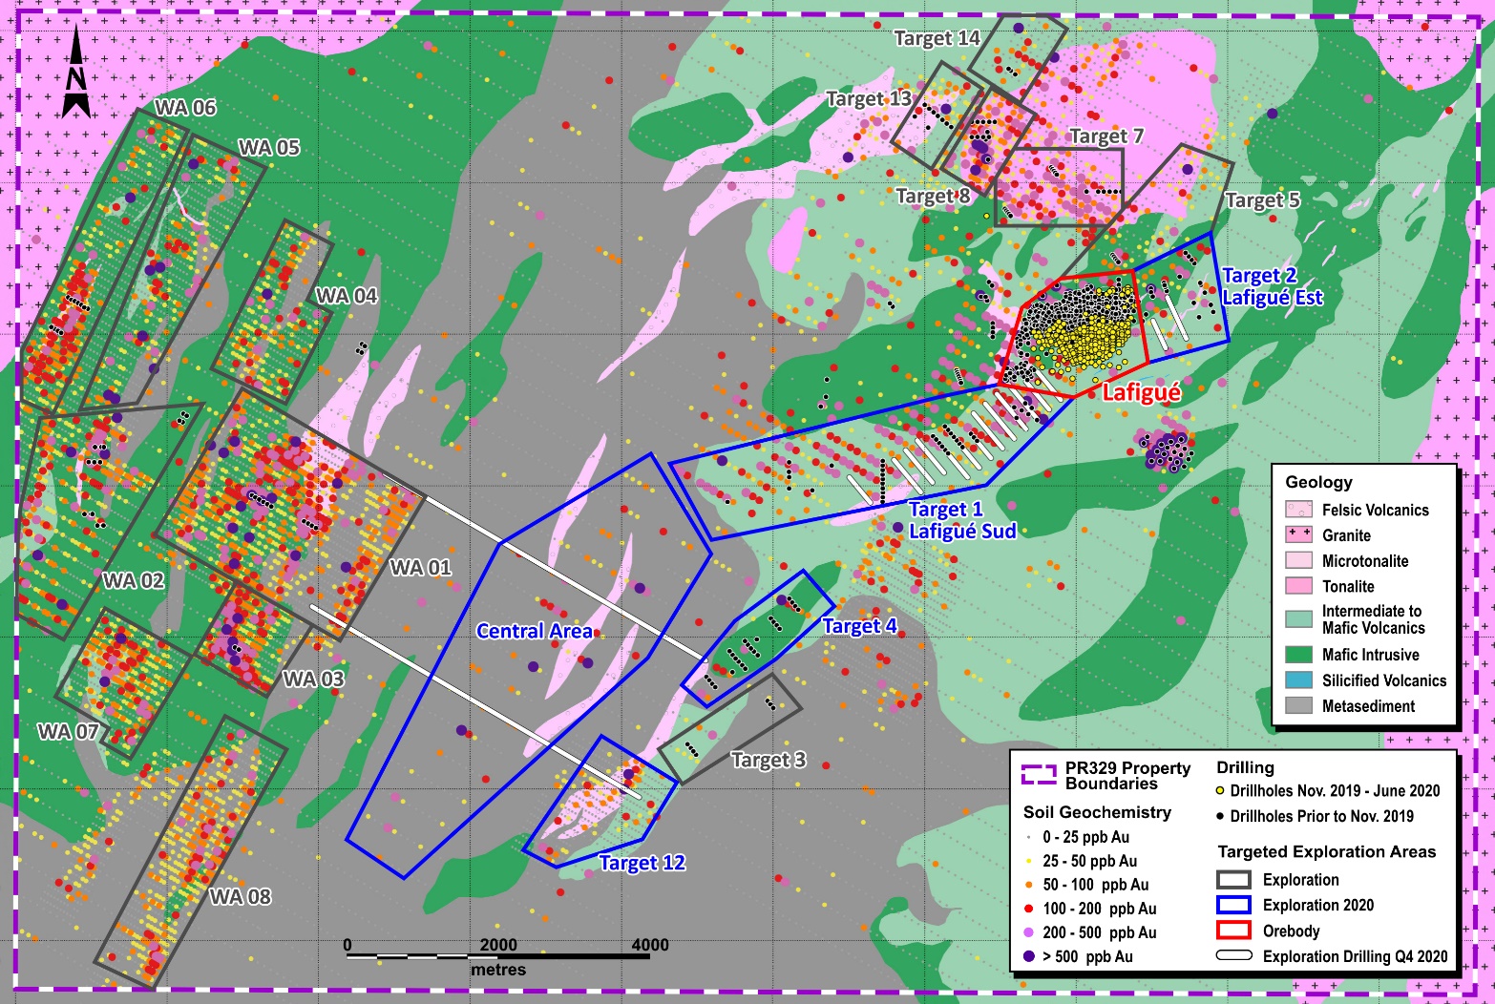Click the north arrow compass symbol

(76, 73)
